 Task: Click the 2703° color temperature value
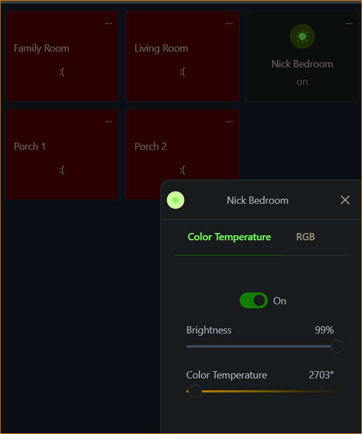(321, 375)
